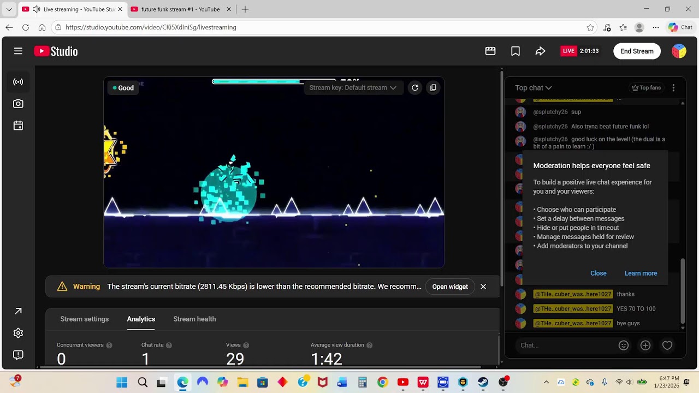Open OBS Studio from the taskbar
Screen dimensions: 699x393
coord(503,382)
